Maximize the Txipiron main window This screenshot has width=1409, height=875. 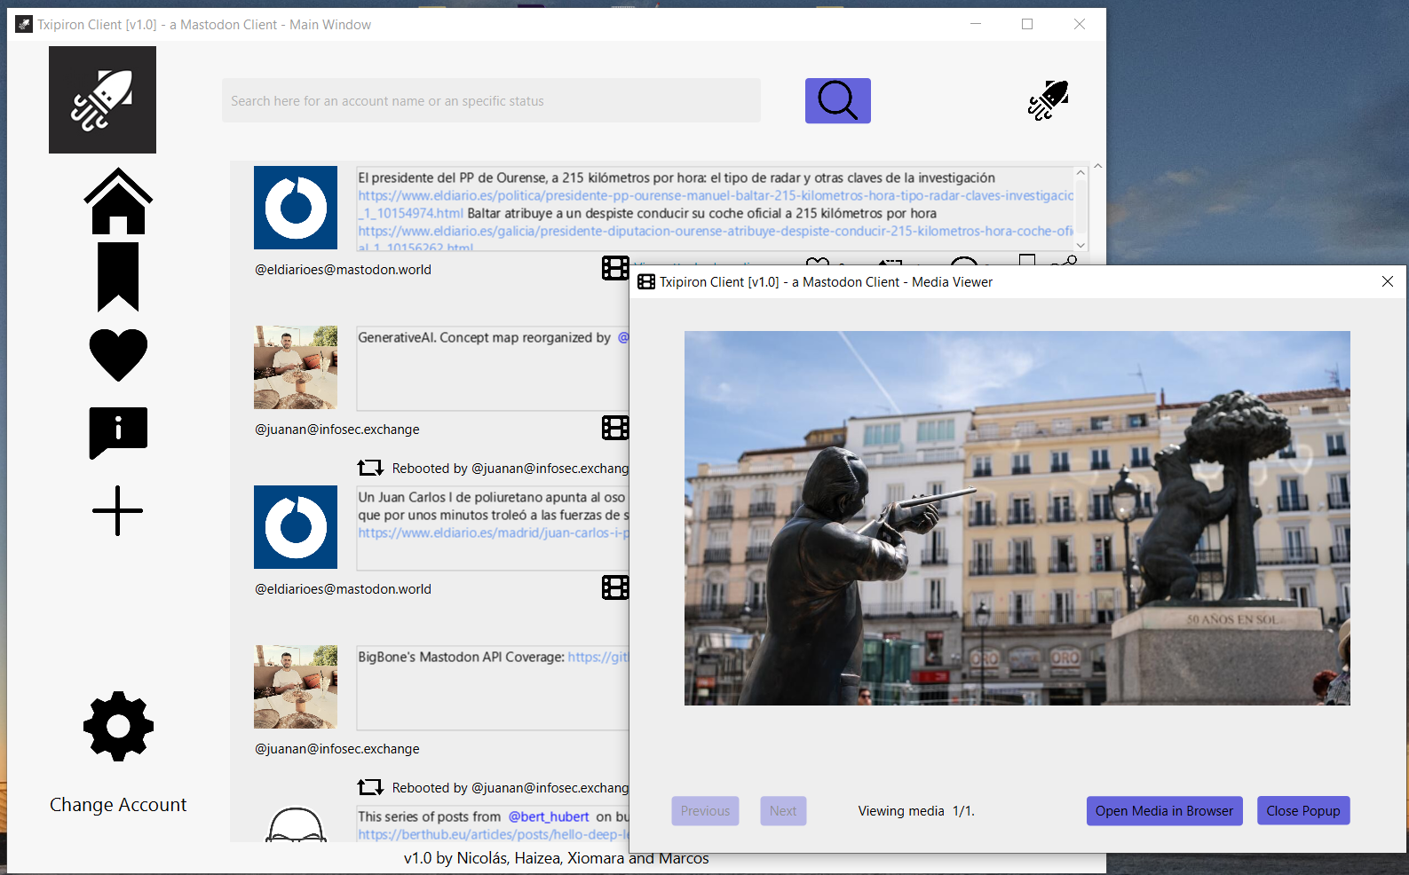click(x=1027, y=24)
